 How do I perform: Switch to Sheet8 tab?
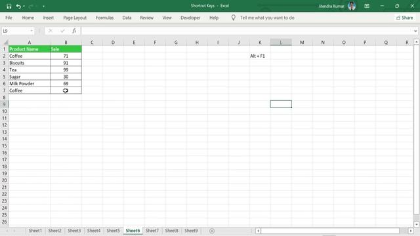[171, 230]
